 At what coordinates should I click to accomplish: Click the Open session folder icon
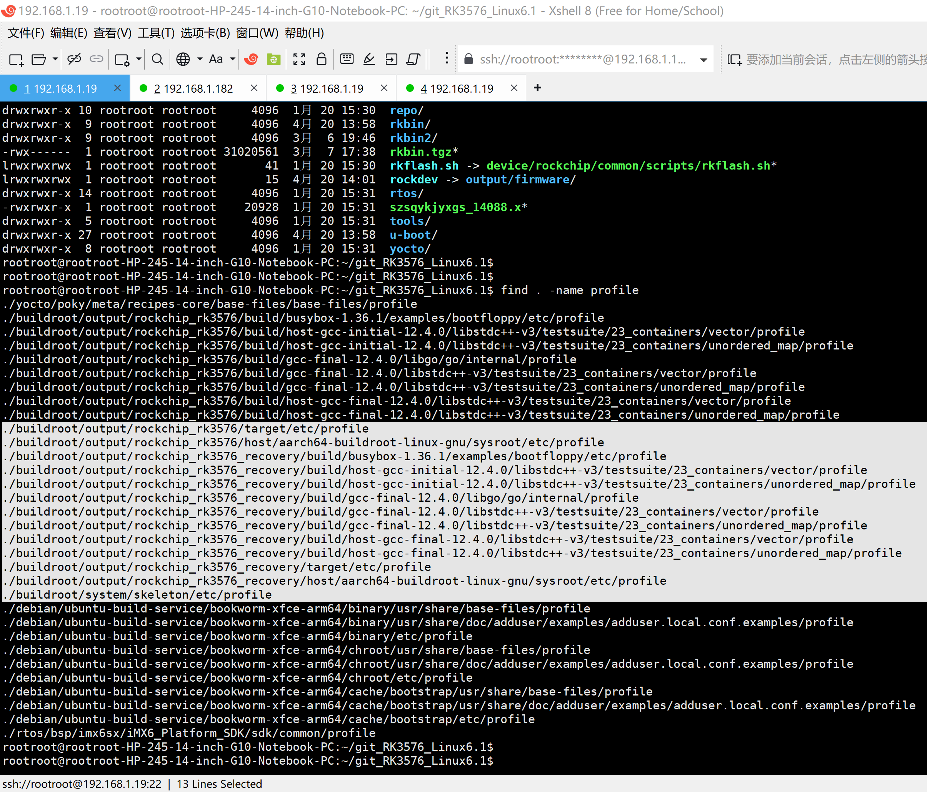(39, 59)
